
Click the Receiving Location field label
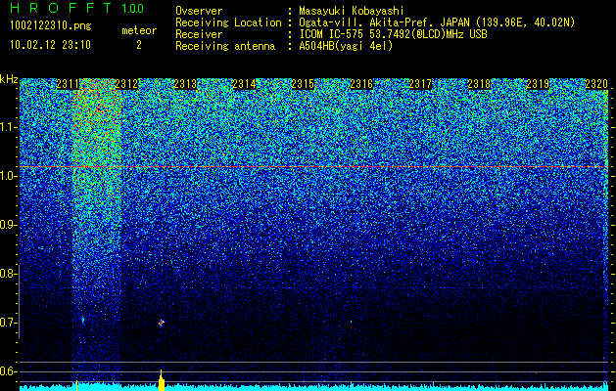[x=228, y=22]
